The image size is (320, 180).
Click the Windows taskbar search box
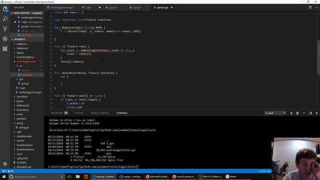pos(36,176)
